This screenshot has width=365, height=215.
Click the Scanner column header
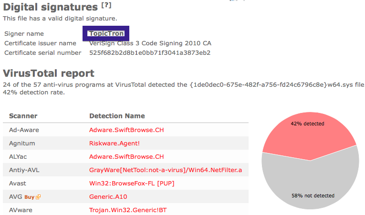(23, 116)
